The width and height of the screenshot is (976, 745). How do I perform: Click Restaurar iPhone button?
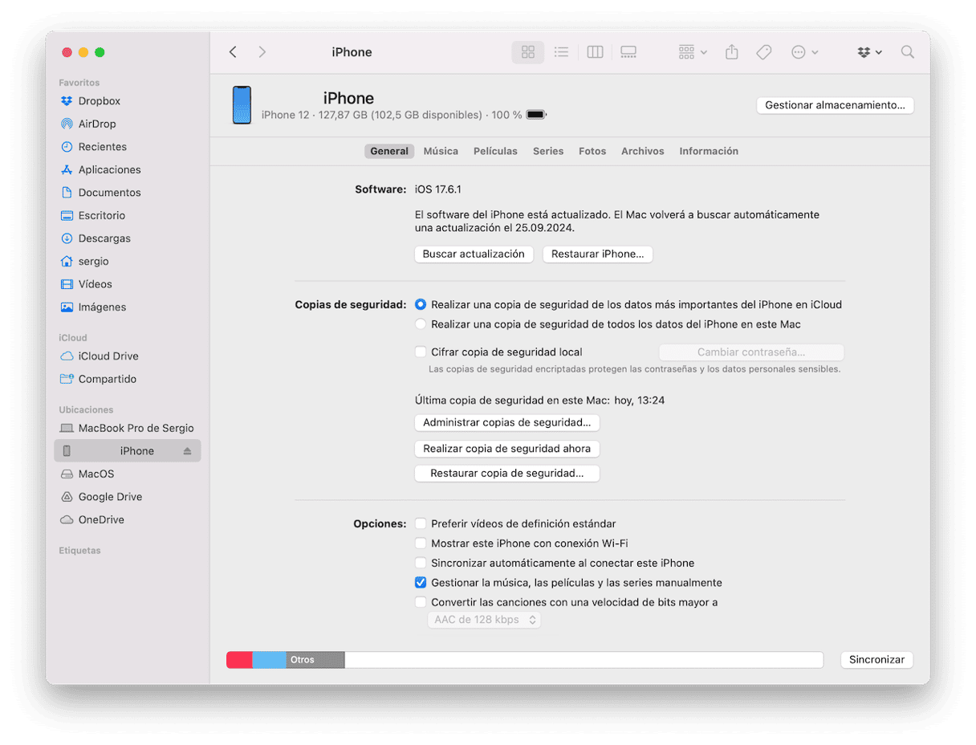[x=598, y=254]
